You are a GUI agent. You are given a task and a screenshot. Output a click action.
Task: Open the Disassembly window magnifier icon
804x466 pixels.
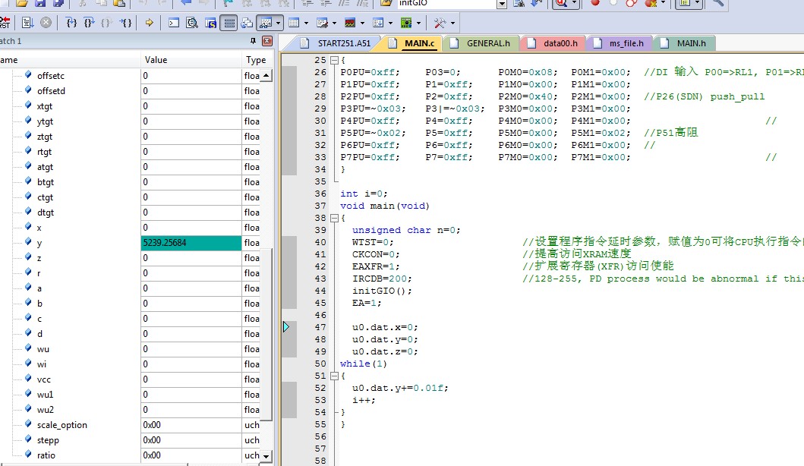[x=192, y=23]
